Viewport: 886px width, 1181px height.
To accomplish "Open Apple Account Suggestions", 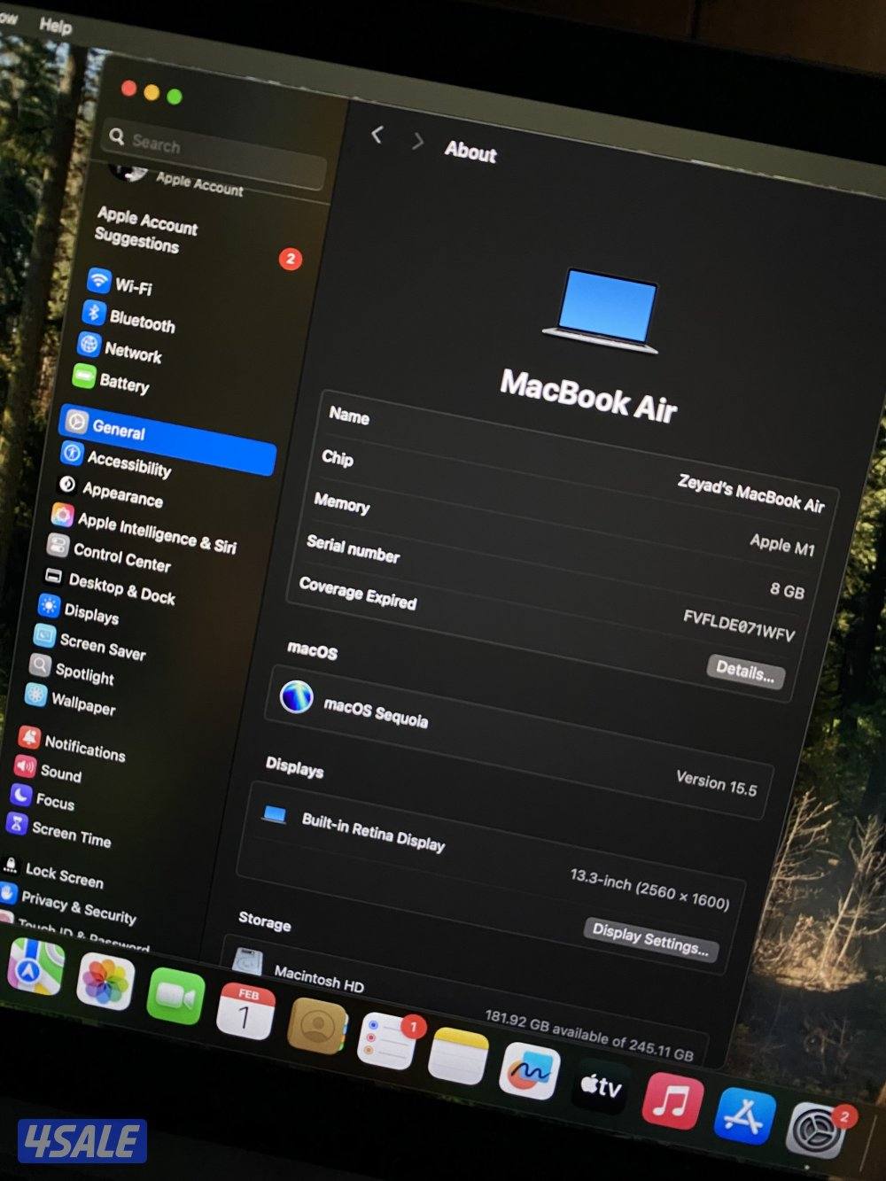I will [146, 230].
